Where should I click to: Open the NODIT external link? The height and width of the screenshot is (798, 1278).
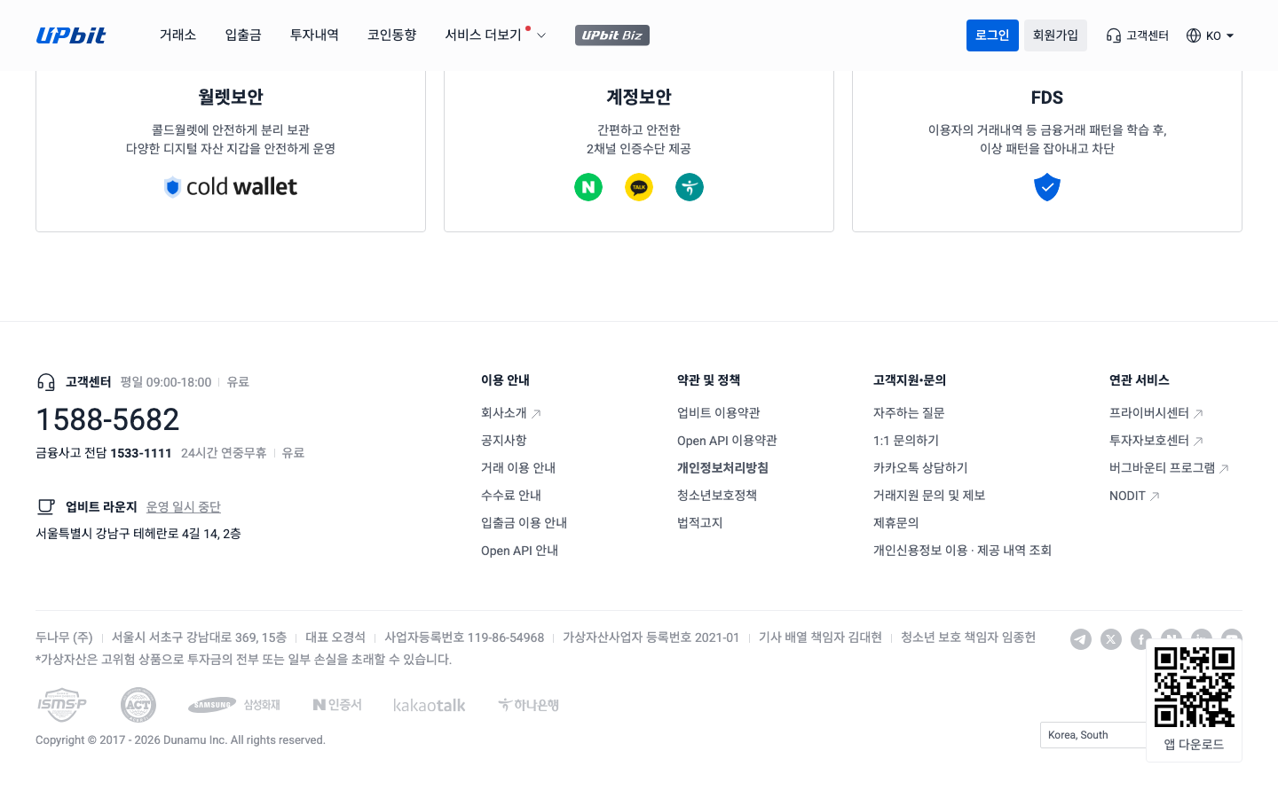(1135, 496)
